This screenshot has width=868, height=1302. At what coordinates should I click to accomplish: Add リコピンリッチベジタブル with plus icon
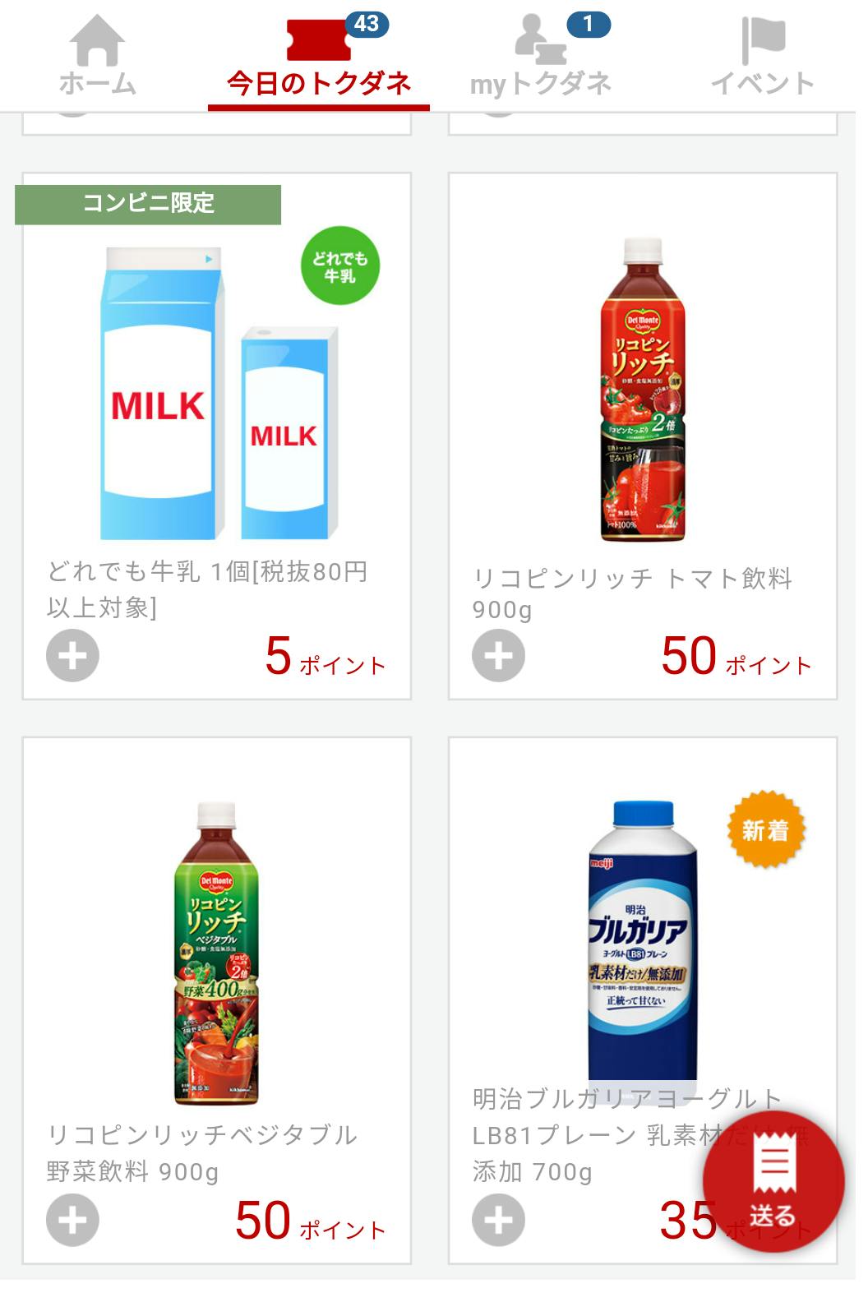tap(72, 1220)
